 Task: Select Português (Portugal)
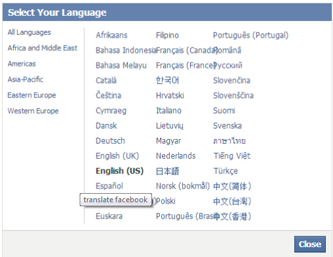coord(251,35)
